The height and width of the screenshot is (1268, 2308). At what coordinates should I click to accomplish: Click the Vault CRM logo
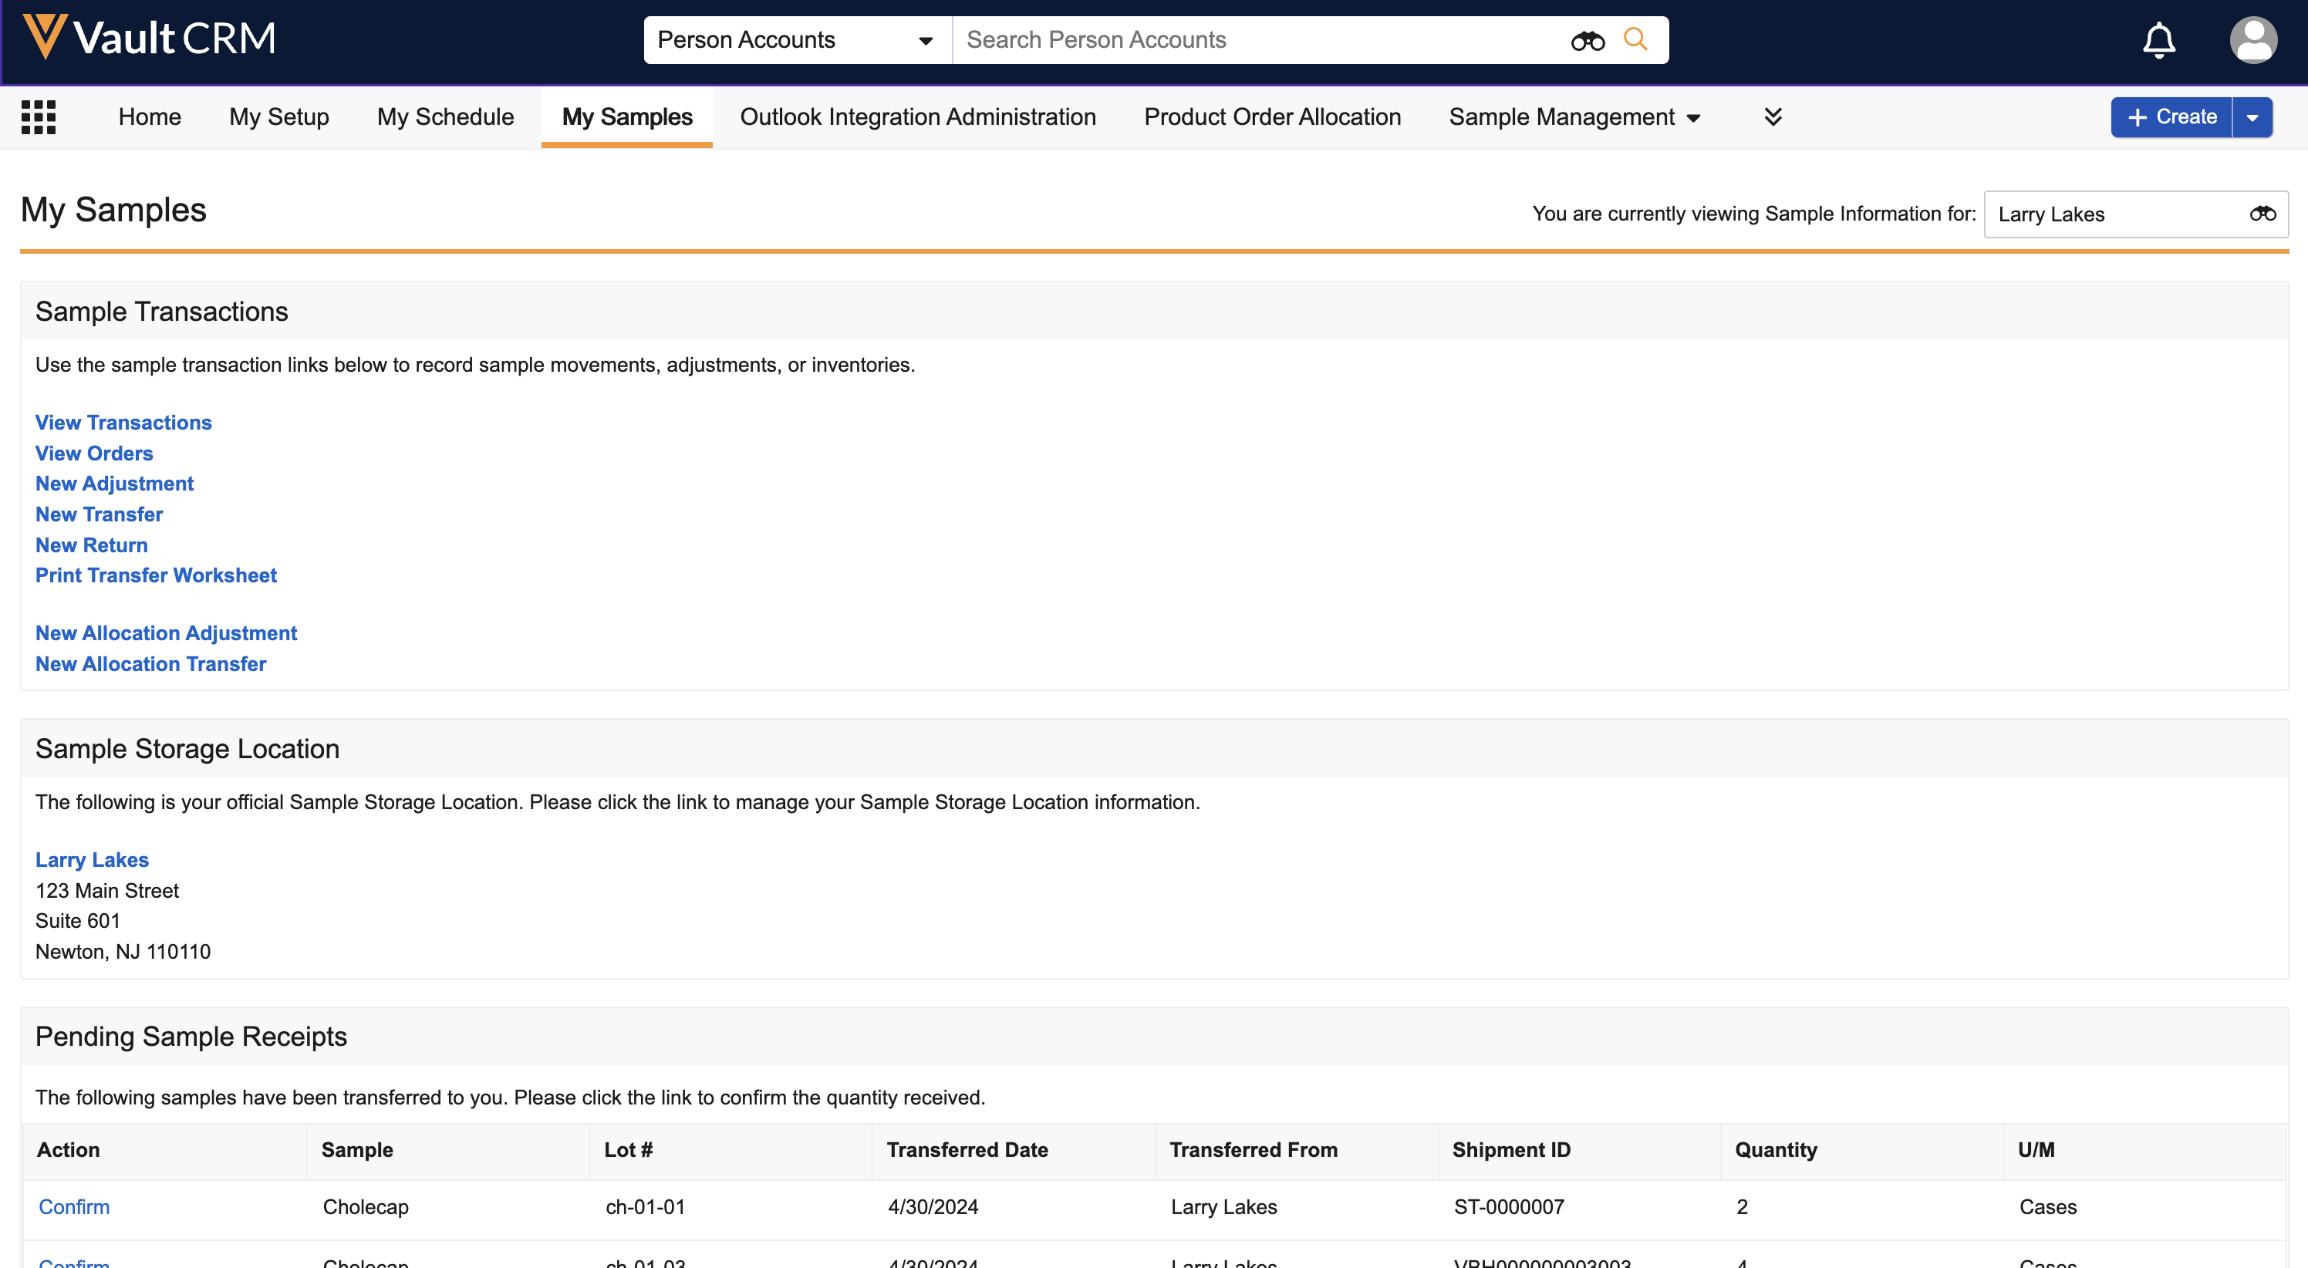pos(149,39)
